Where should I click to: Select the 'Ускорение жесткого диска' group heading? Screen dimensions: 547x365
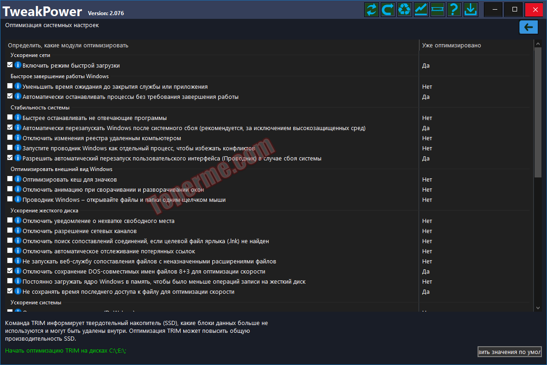[x=44, y=211]
